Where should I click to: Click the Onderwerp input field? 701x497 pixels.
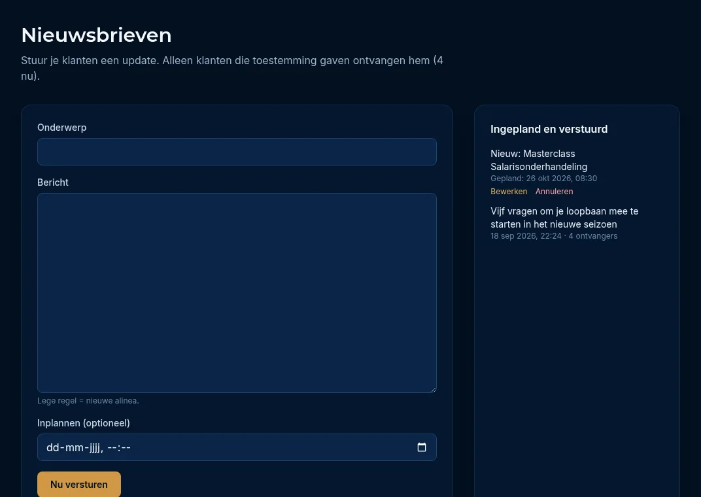(237, 152)
